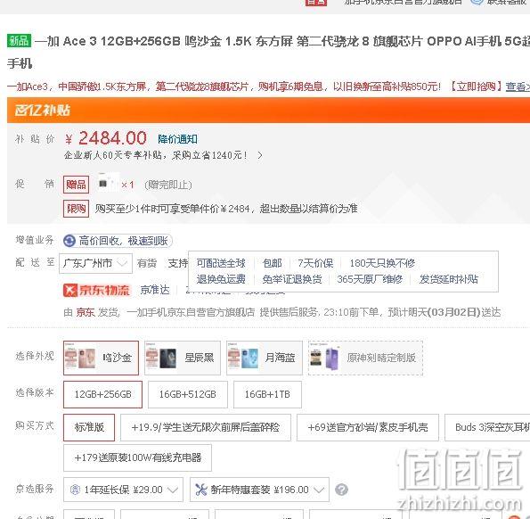Open the 广东广州市 delivery dropdown

[x=95, y=263]
